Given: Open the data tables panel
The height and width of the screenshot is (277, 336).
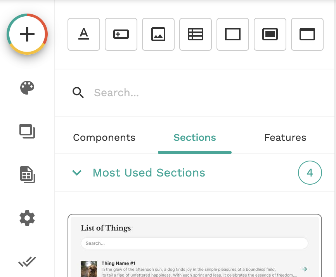Looking at the screenshot, I should [x=27, y=175].
